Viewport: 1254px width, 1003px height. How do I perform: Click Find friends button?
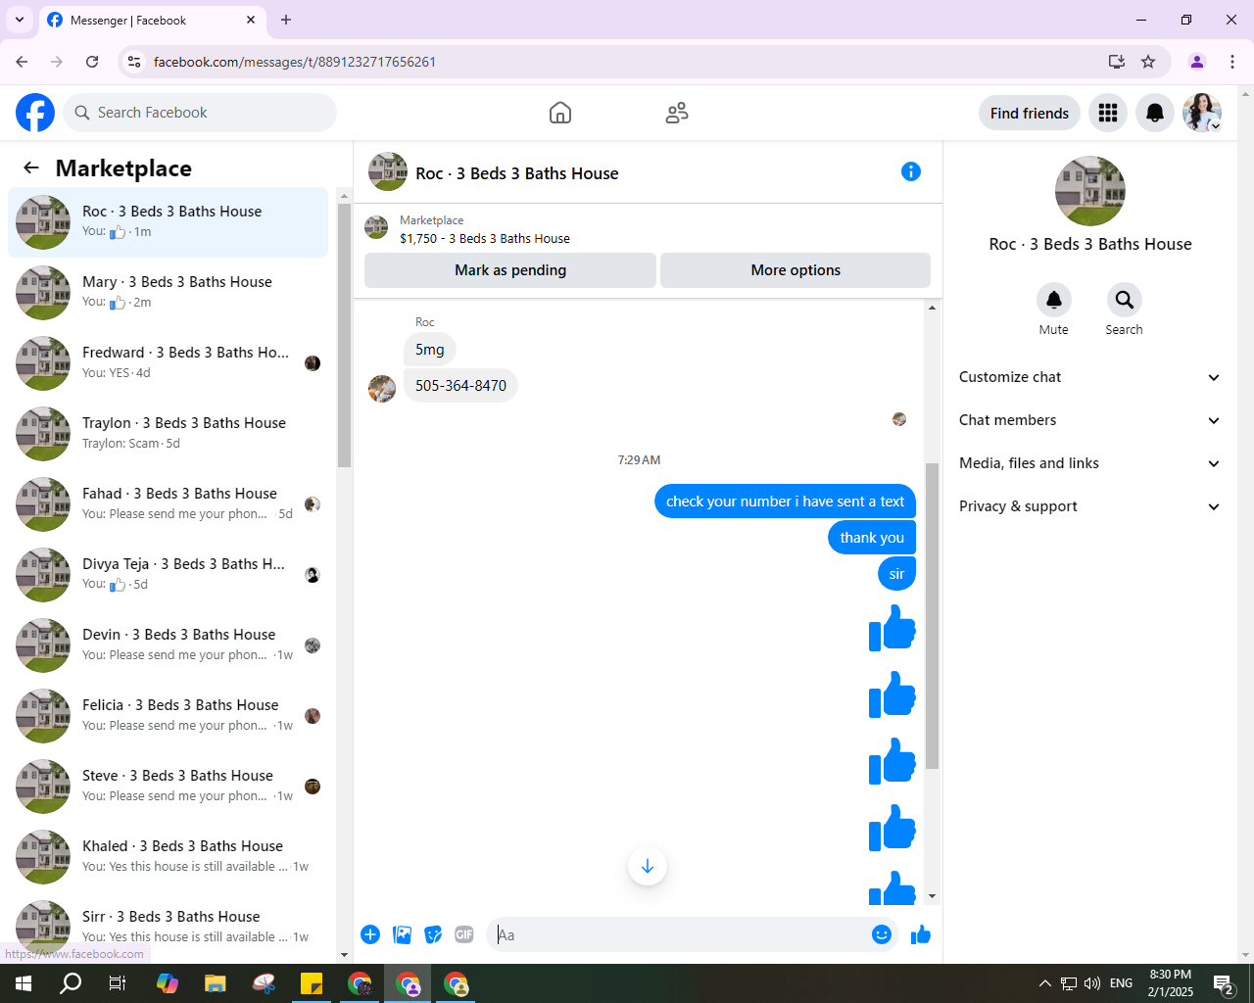(1030, 113)
